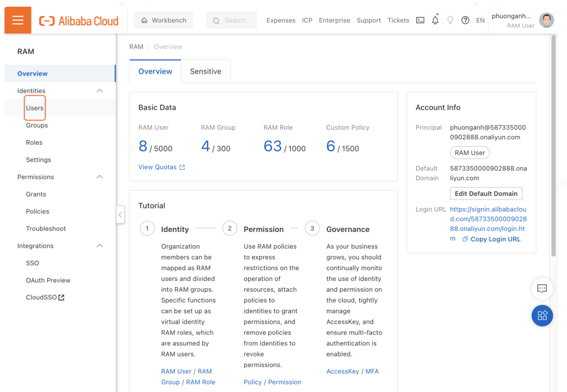Screen dimensions: 567x392
Task: Click the Alibaba Cloud logo
Action: coord(79,21)
